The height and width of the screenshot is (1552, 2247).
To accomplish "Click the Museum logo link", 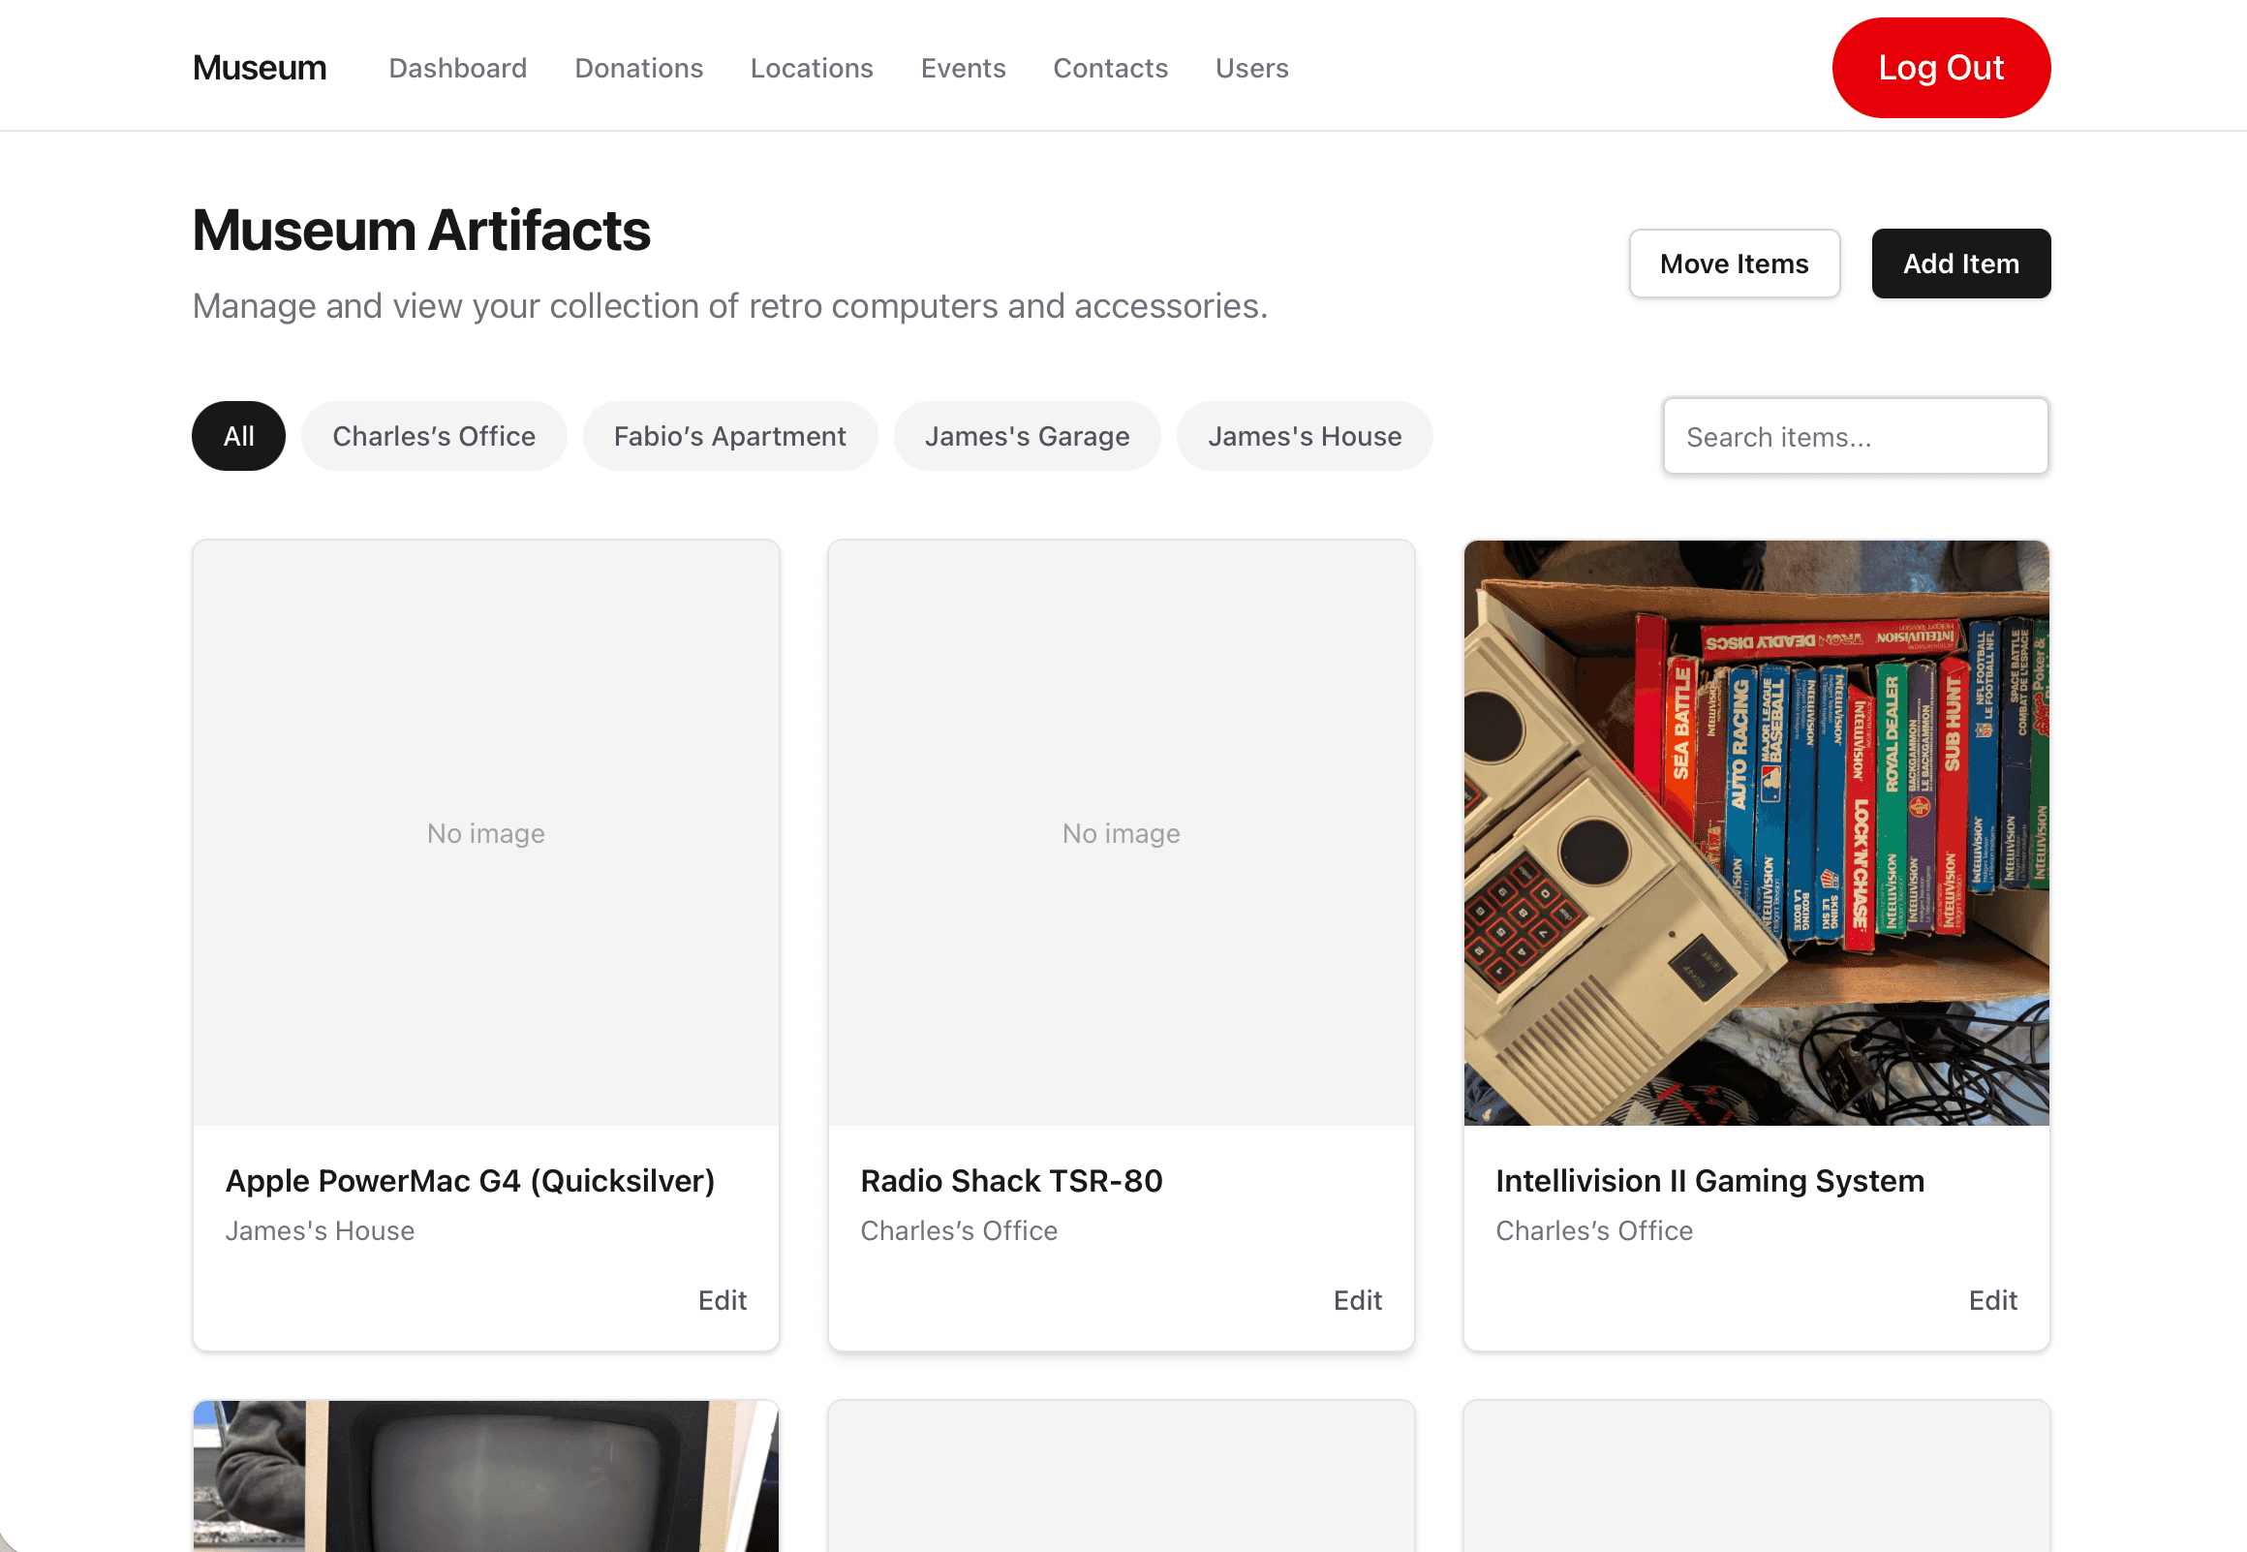I will [x=259, y=68].
